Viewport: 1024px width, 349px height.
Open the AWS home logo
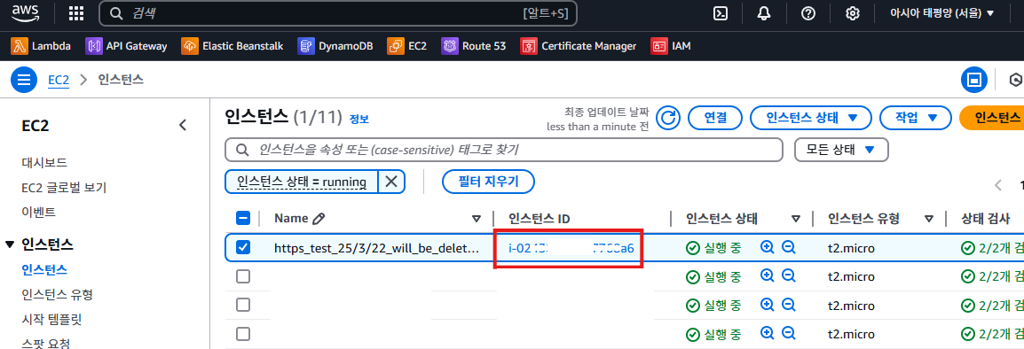[x=27, y=13]
